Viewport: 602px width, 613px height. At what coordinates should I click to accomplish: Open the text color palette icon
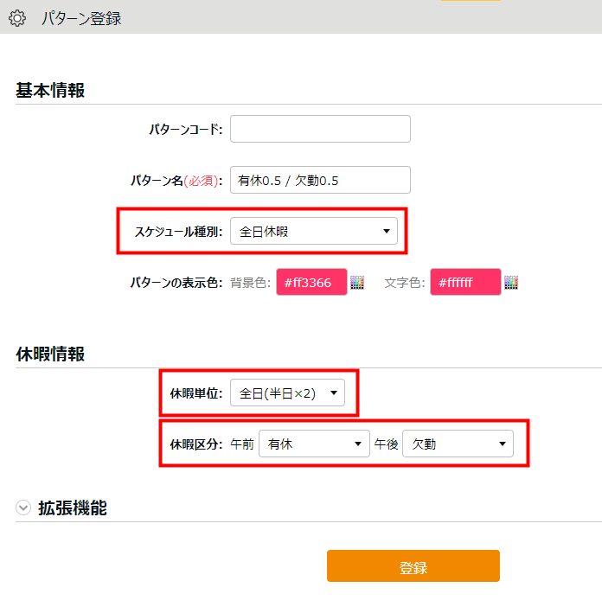coord(511,283)
